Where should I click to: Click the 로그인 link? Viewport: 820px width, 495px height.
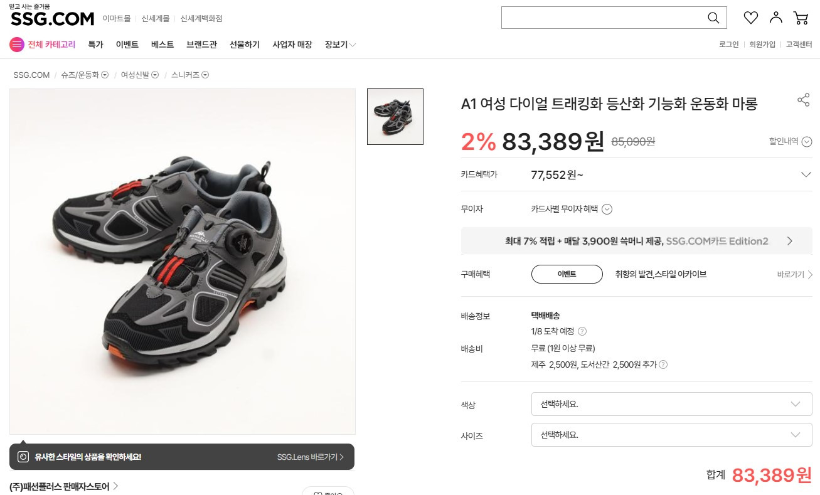pos(728,45)
